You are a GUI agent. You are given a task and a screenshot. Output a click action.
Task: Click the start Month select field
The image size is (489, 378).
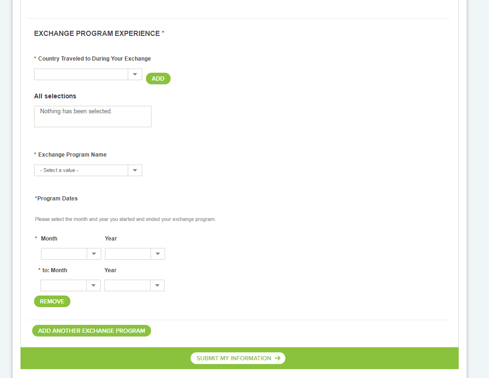[x=64, y=254]
